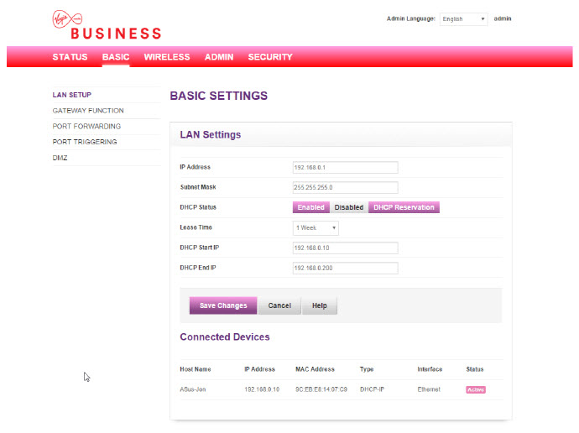Select LAN SETUP in sidebar

(x=72, y=95)
